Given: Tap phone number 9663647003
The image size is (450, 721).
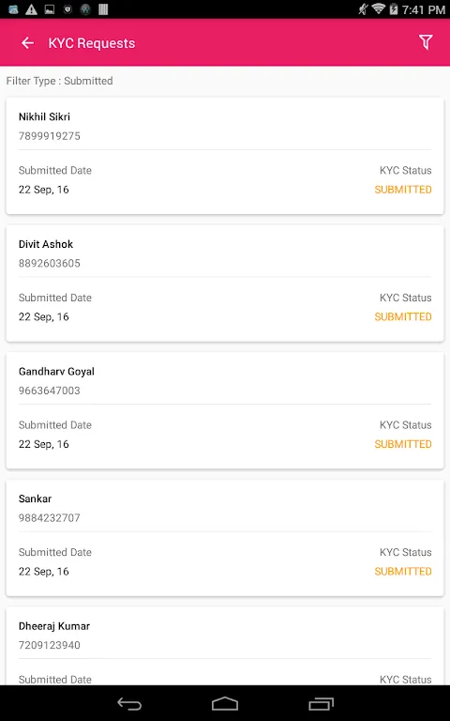Looking at the screenshot, I should [x=50, y=391].
